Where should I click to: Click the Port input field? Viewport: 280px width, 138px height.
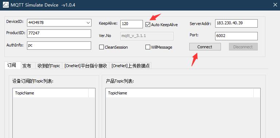236,36
